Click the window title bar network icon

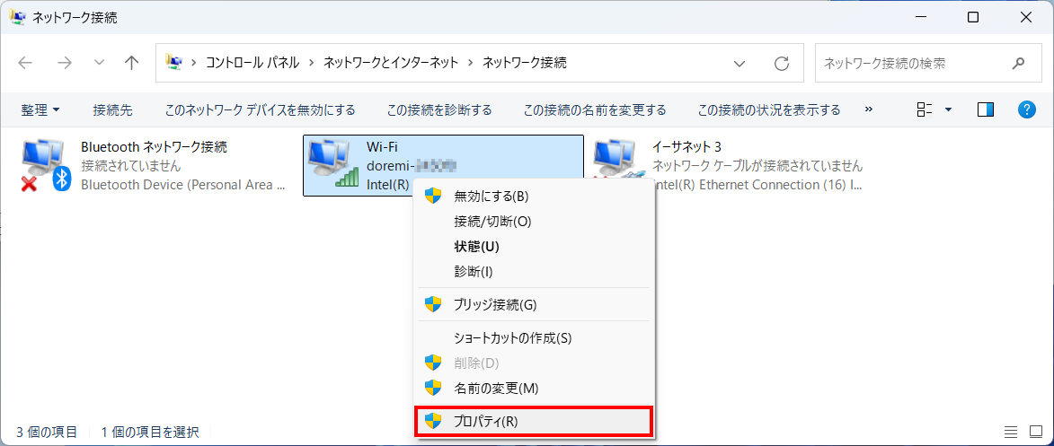coord(17,17)
